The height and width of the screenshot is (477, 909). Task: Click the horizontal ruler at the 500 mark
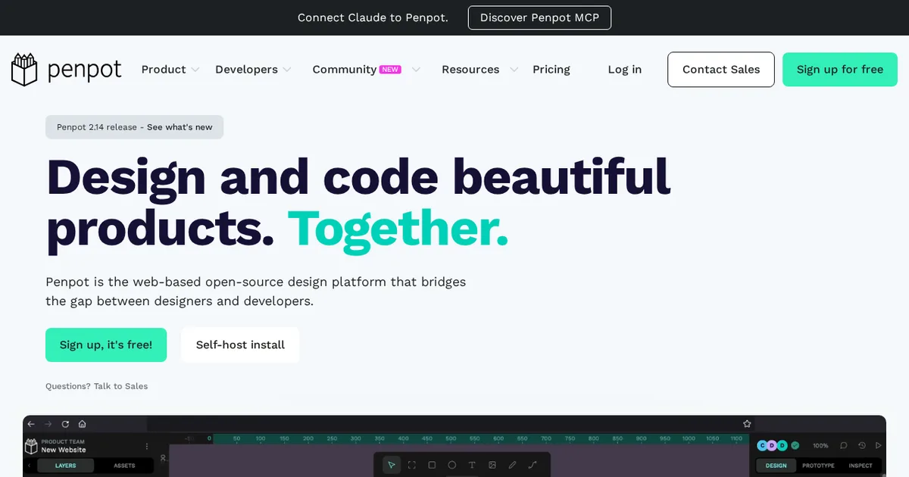click(451, 438)
